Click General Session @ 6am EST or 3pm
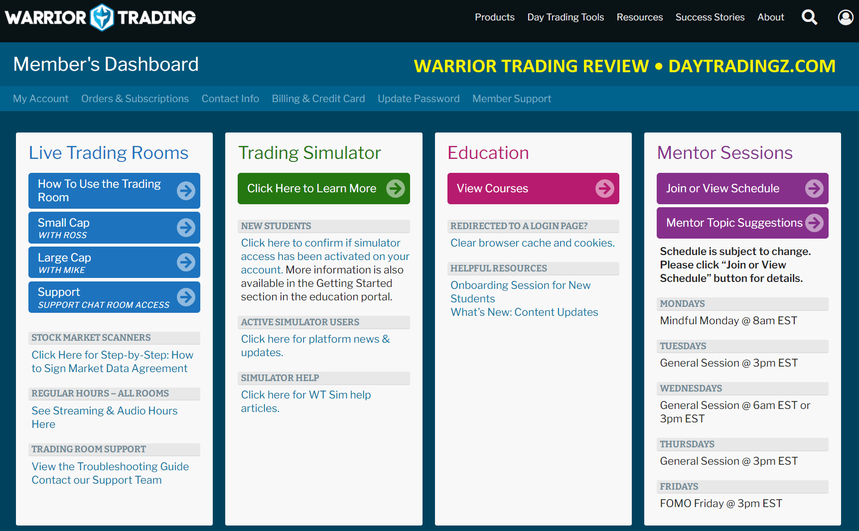Screen dimensions: 859x531 click(735, 412)
